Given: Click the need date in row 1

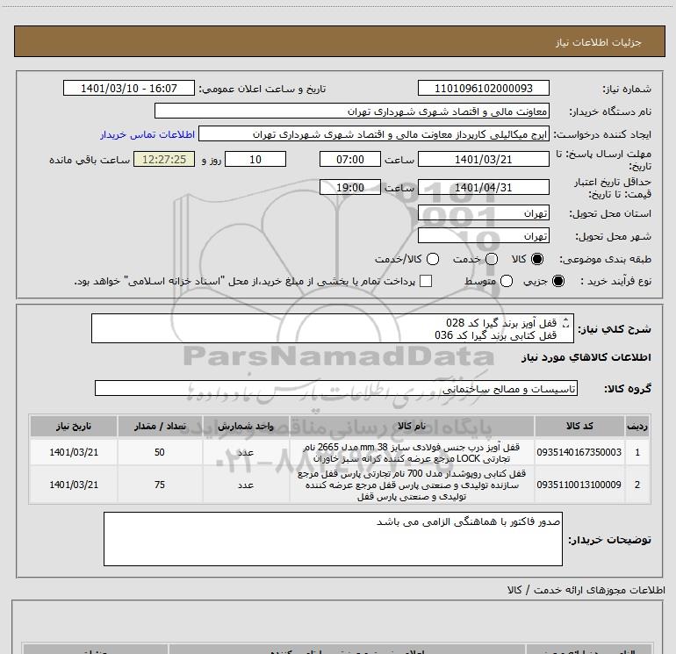Looking at the screenshot, I should pos(74,452).
